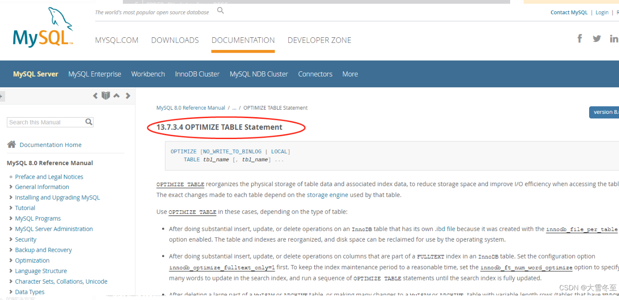
Task: Select MySQL Enterprise in the blue menu bar
Action: click(94, 74)
